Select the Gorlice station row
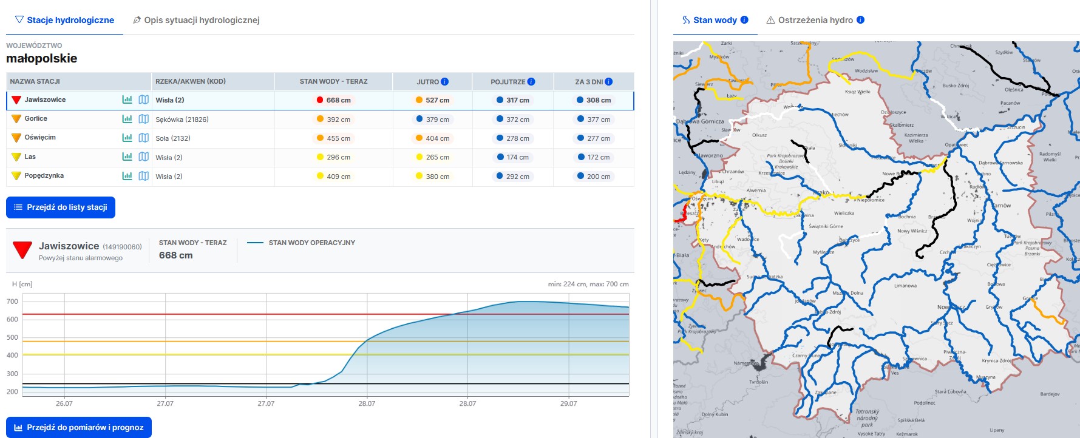 (36, 119)
